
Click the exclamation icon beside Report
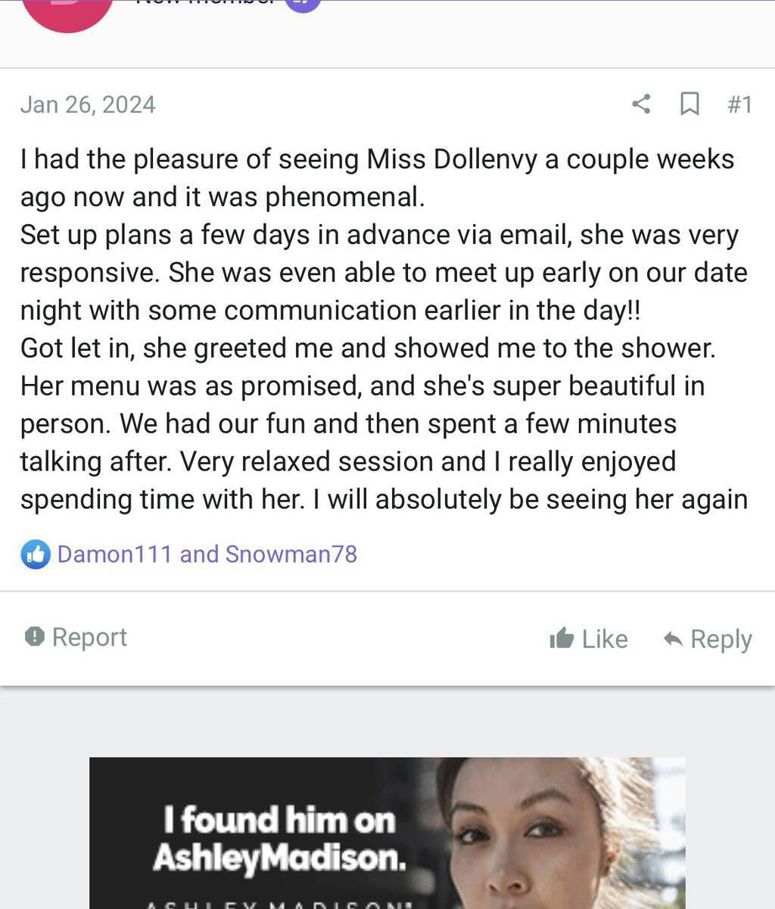pos(34,637)
